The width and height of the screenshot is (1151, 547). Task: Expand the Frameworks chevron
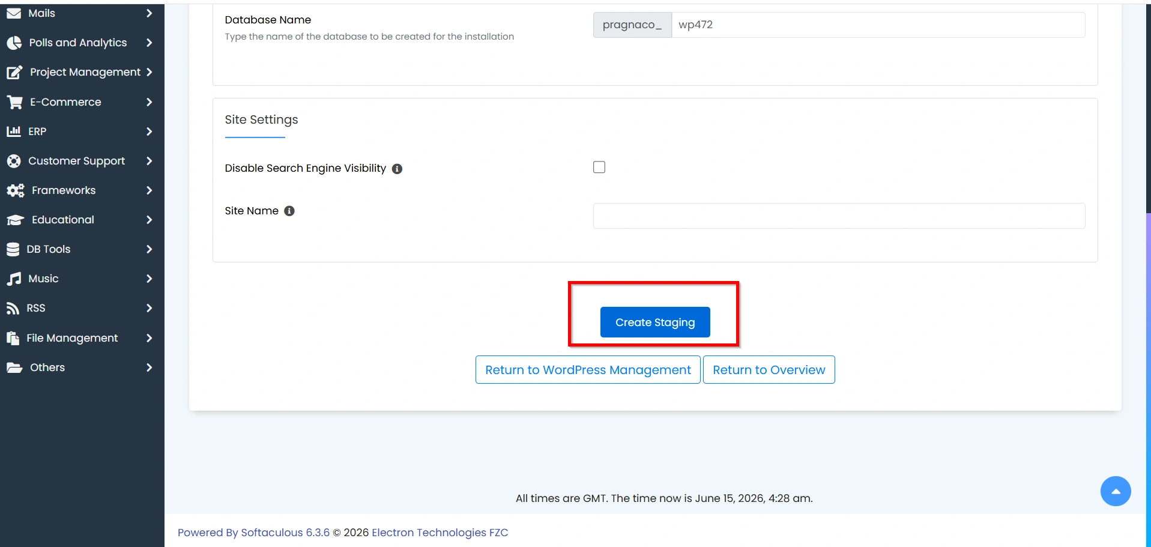[150, 190]
